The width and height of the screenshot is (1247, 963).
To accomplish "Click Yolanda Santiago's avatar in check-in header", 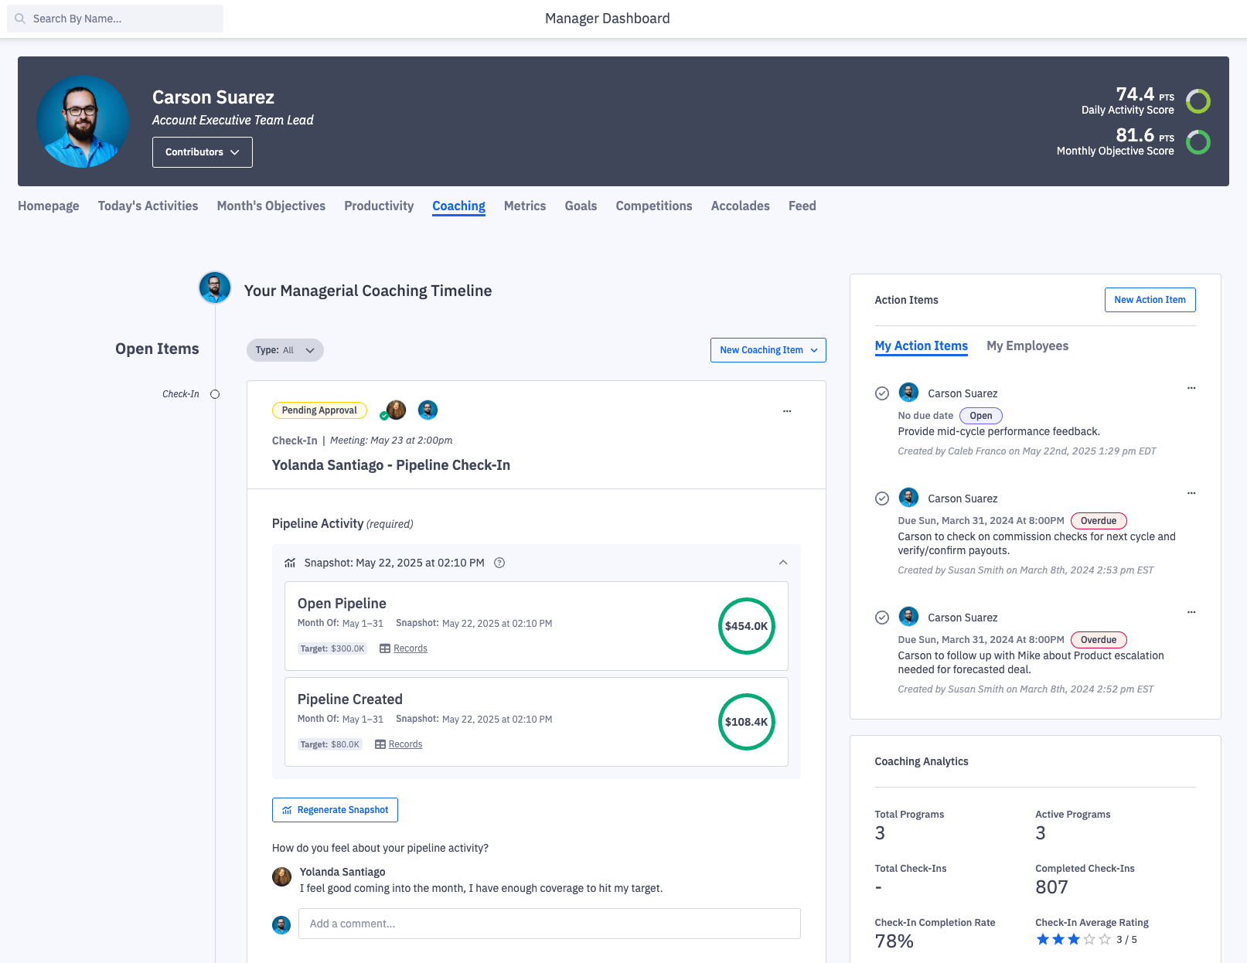I will coord(396,410).
